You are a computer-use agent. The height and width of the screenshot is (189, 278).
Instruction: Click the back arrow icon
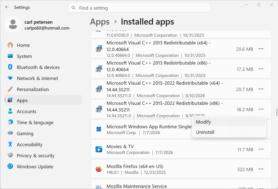[7, 7]
